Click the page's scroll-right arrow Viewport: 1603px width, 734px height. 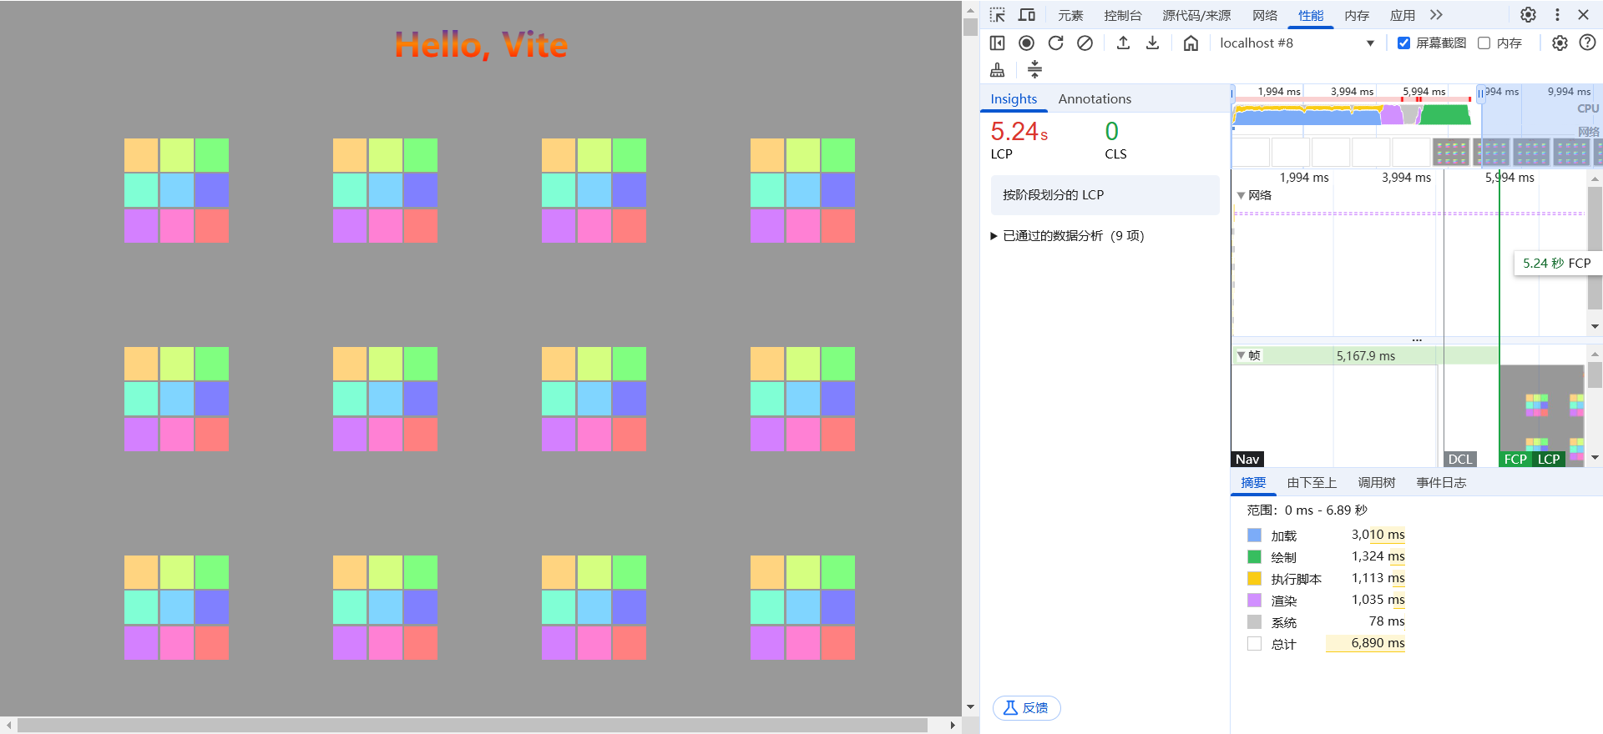953,726
